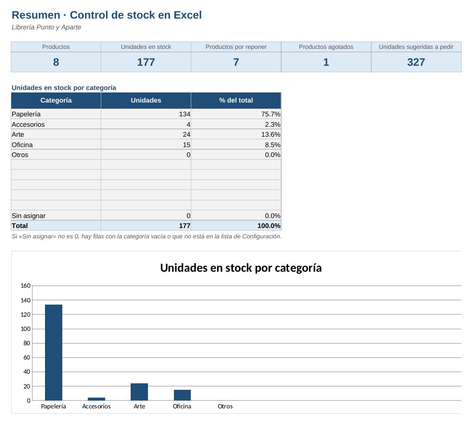Select the Papelería bar in the chart
Screen dimensions: 472x424
(54, 352)
